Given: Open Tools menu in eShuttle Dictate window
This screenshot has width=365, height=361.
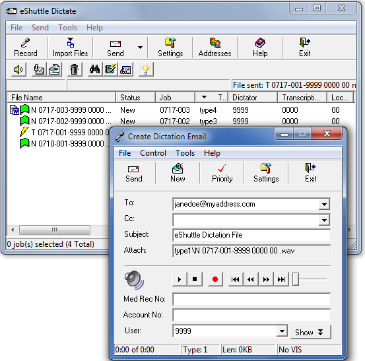Looking at the screenshot, I should 67,28.
